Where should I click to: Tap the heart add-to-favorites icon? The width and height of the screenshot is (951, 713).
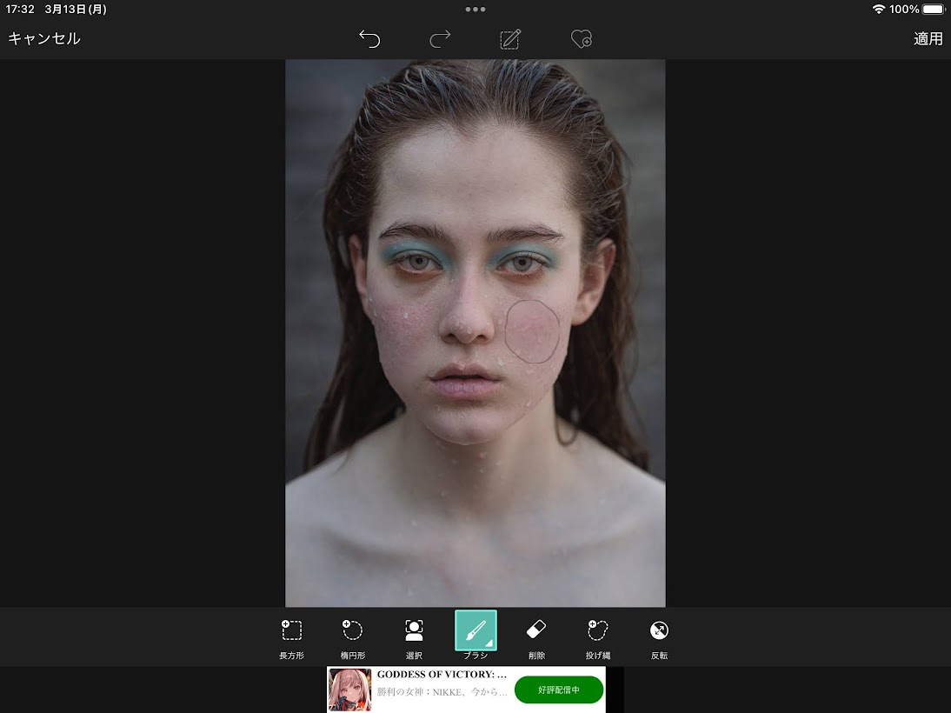tap(581, 38)
